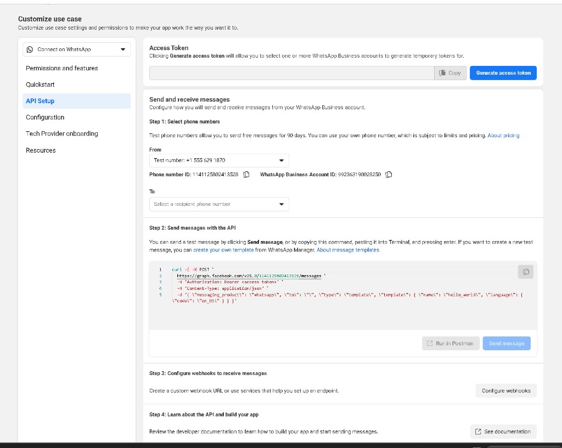Click the 'Send and receive messages' heading
Image resolution: width=562 pixels, height=448 pixels.
(189, 99)
